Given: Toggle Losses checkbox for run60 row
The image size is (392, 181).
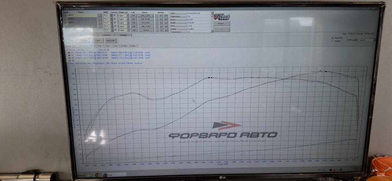Looking at the screenshot, I should (x=115, y=19).
